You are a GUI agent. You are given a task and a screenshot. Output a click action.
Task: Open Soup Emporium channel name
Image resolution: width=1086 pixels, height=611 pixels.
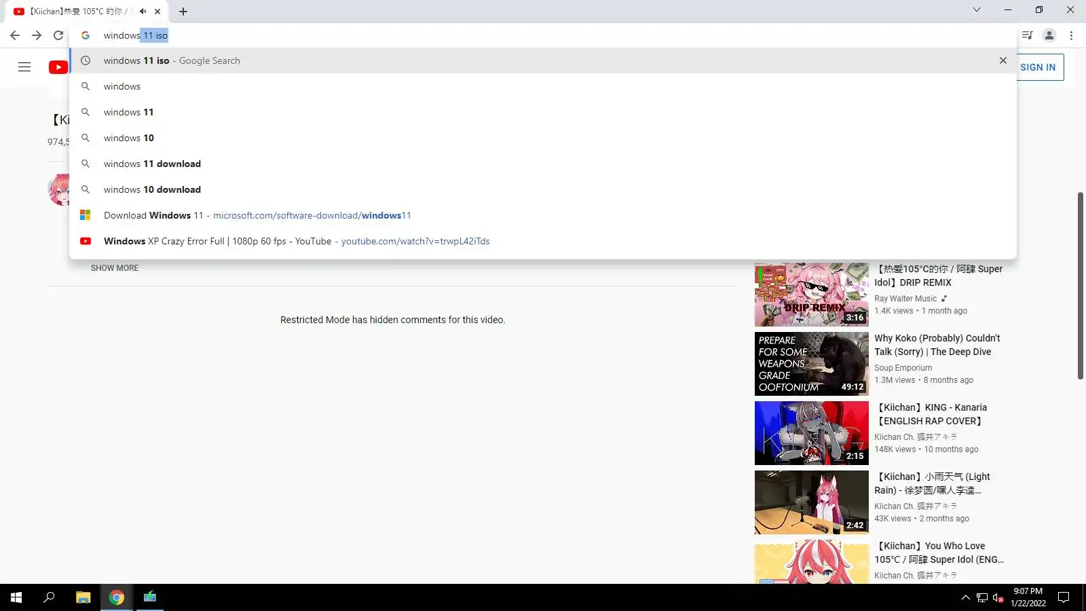click(x=903, y=368)
